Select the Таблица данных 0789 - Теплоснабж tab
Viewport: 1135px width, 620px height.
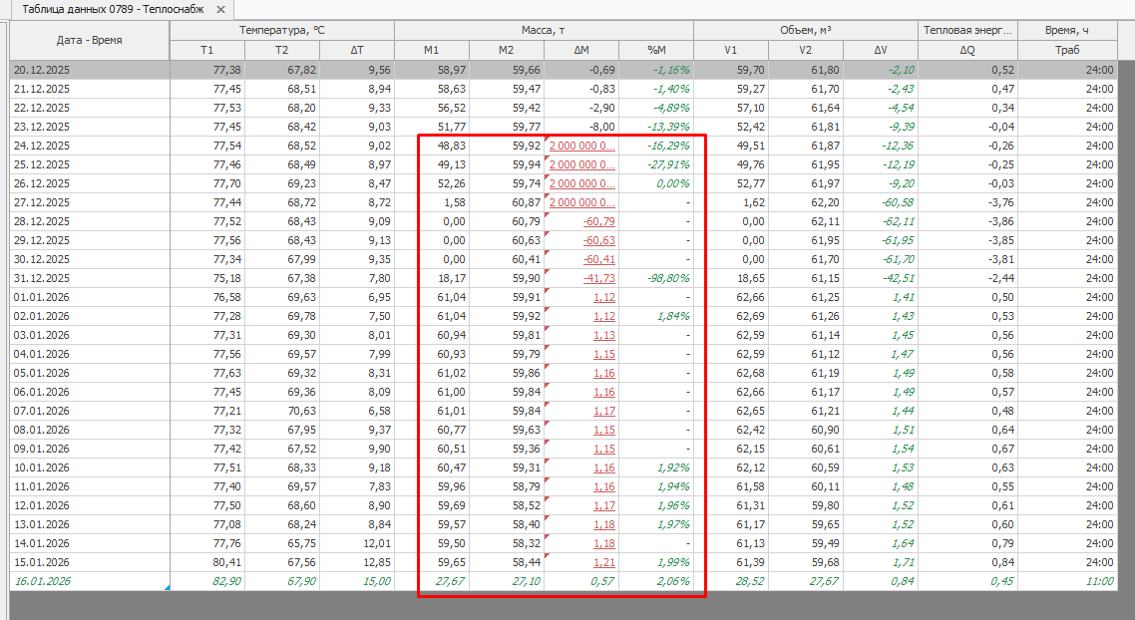pos(112,10)
